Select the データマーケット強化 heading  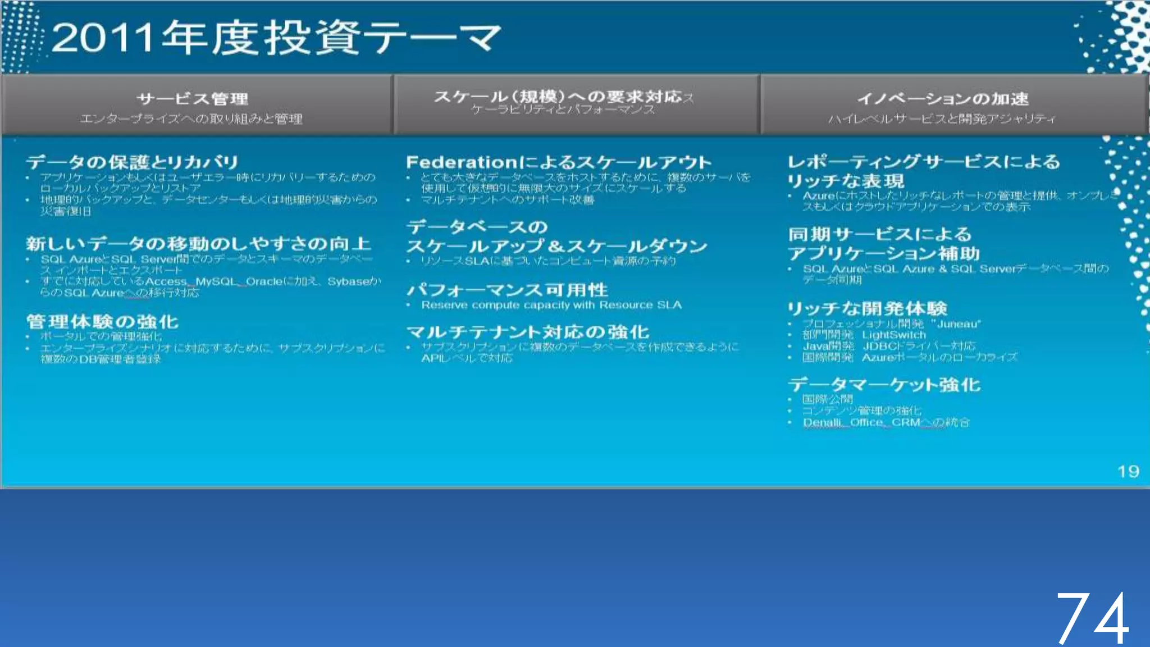884,385
